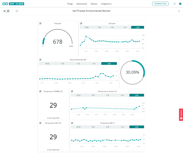
Task: Open the Arduino IoT Cloud logo
Action: pos(13,4)
